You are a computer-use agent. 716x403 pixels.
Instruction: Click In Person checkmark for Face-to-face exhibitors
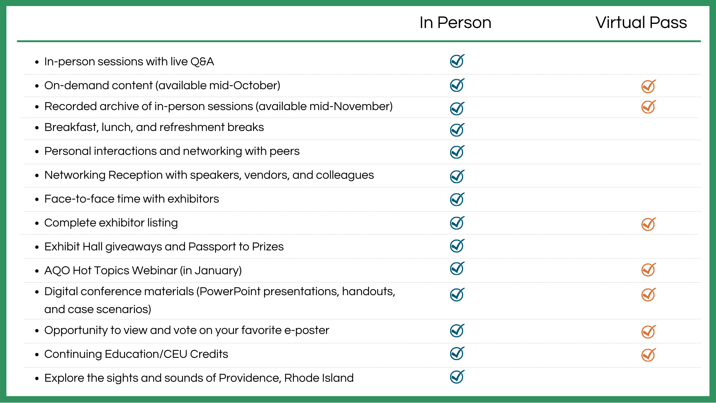(457, 199)
